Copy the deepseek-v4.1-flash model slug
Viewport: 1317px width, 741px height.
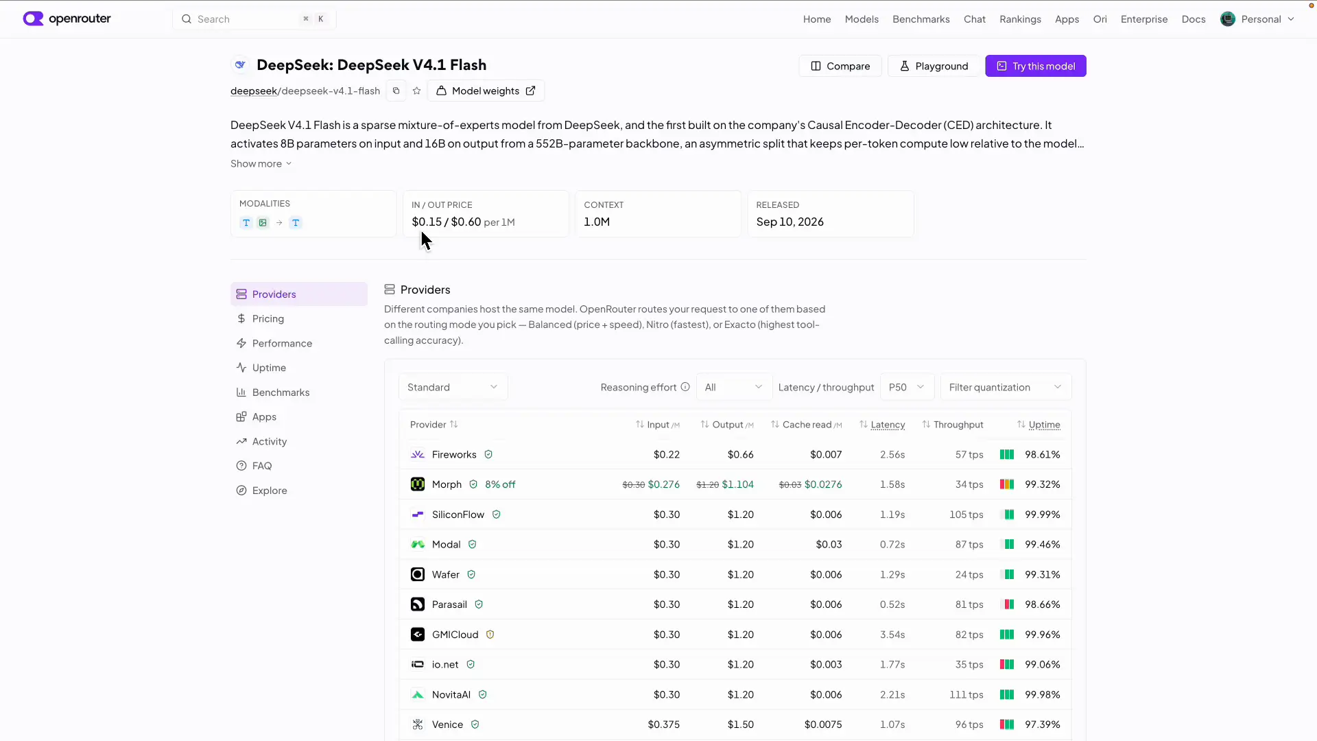[396, 91]
